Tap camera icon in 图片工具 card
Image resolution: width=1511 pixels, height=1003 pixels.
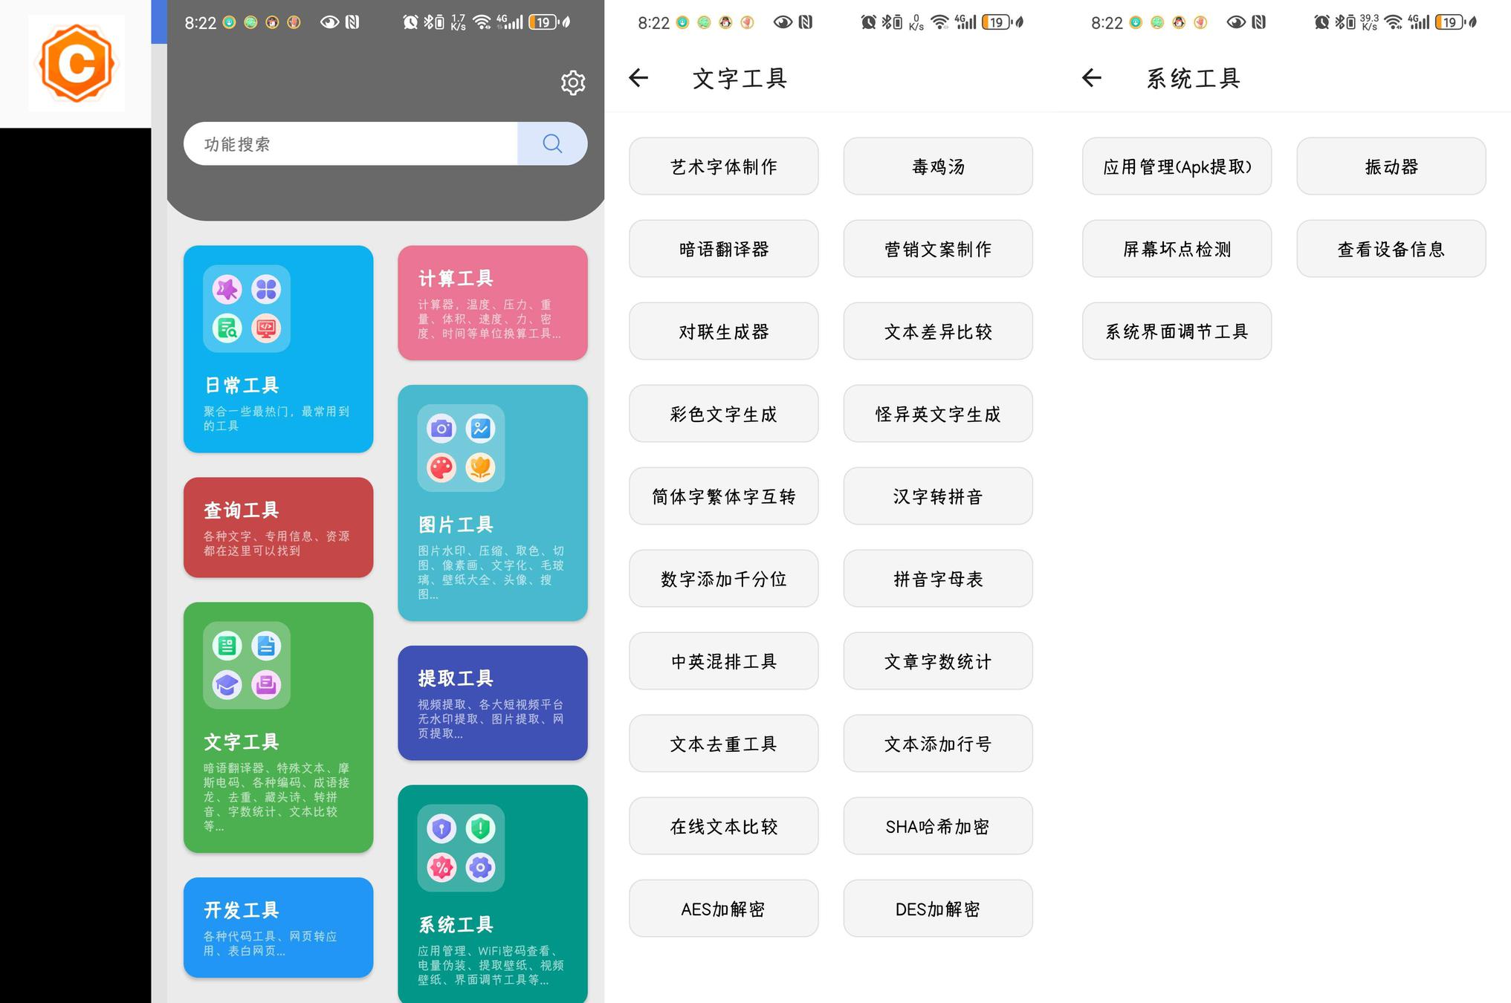tap(441, 429)
